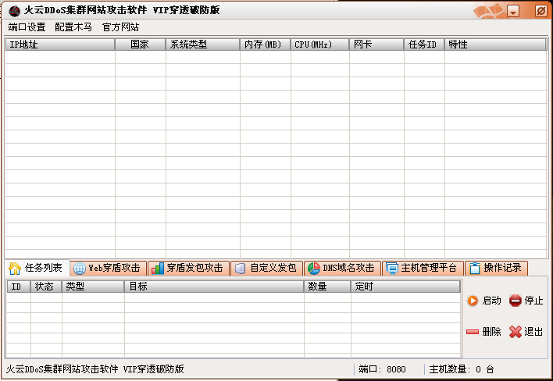Click the 定时 header in task table

pos(405,287)
